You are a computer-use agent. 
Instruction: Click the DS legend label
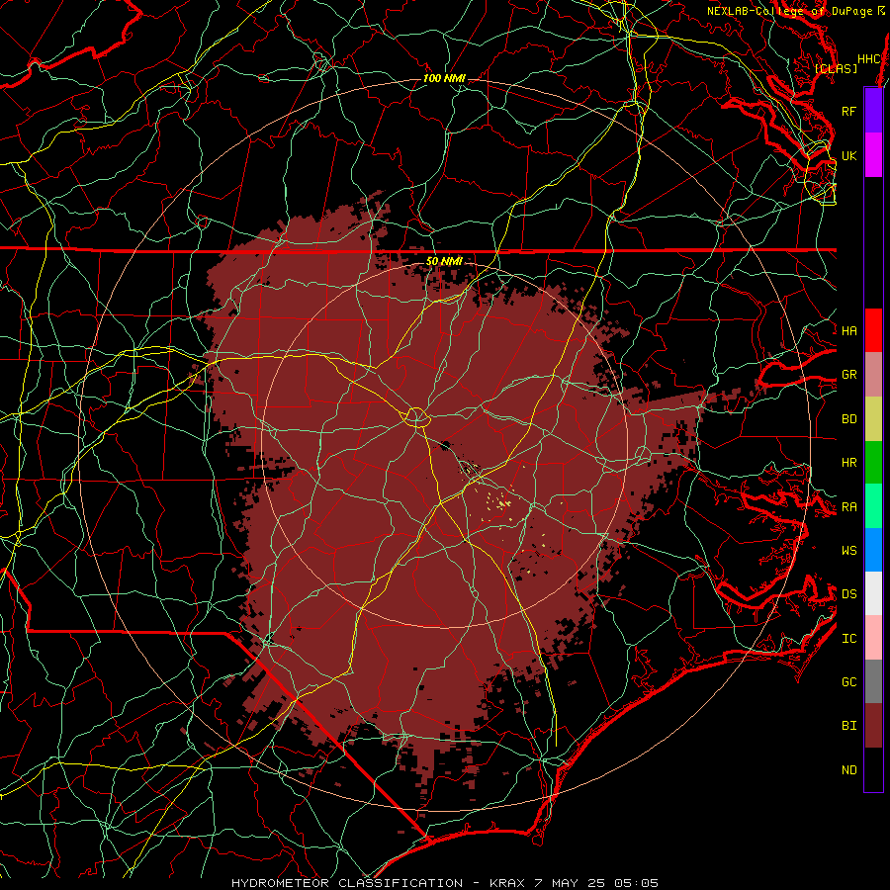tap(848, 593)
